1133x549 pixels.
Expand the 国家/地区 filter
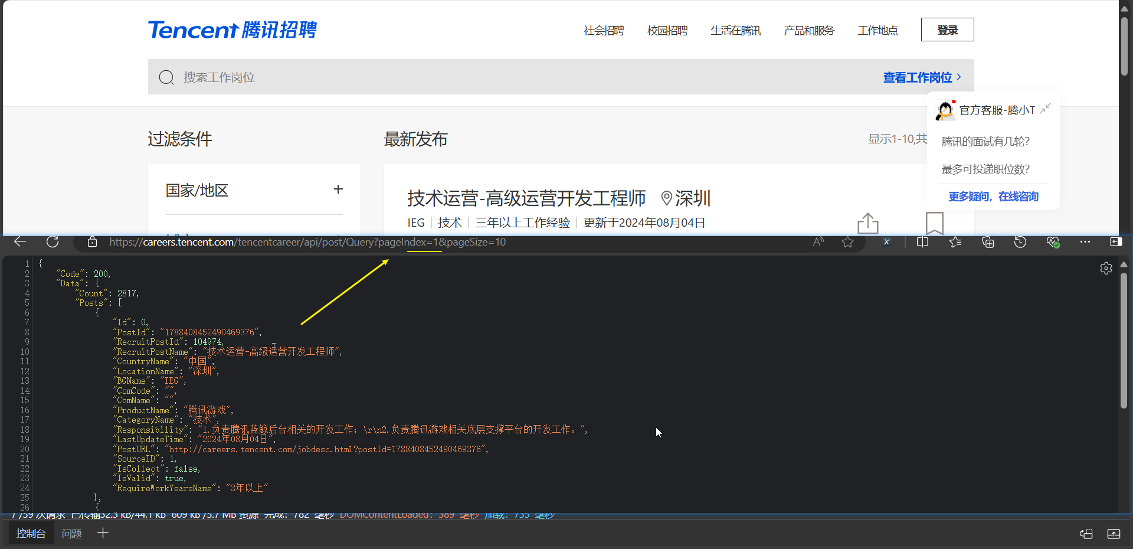pyautogui.click(x=338, y=189)
